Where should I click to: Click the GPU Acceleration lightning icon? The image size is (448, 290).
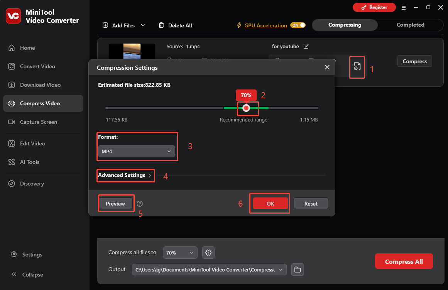[239, 25]
